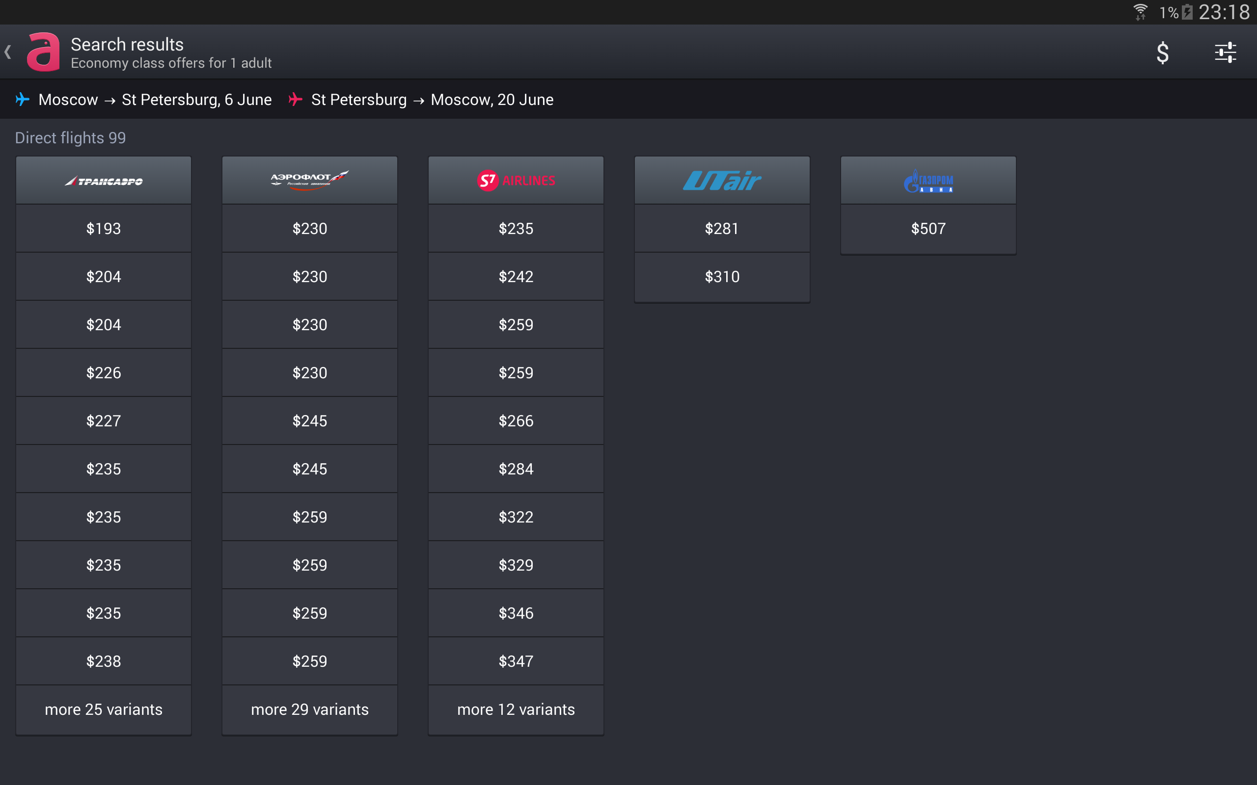Viewport: 1257px width, 785px height.
Task: Select the S7 Airlines logo header
Action: (516, 181)
